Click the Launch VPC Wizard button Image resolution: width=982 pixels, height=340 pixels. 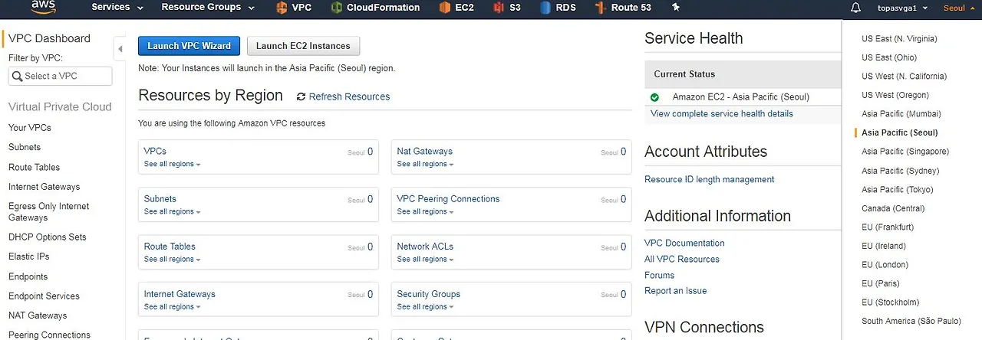[189, 46]
